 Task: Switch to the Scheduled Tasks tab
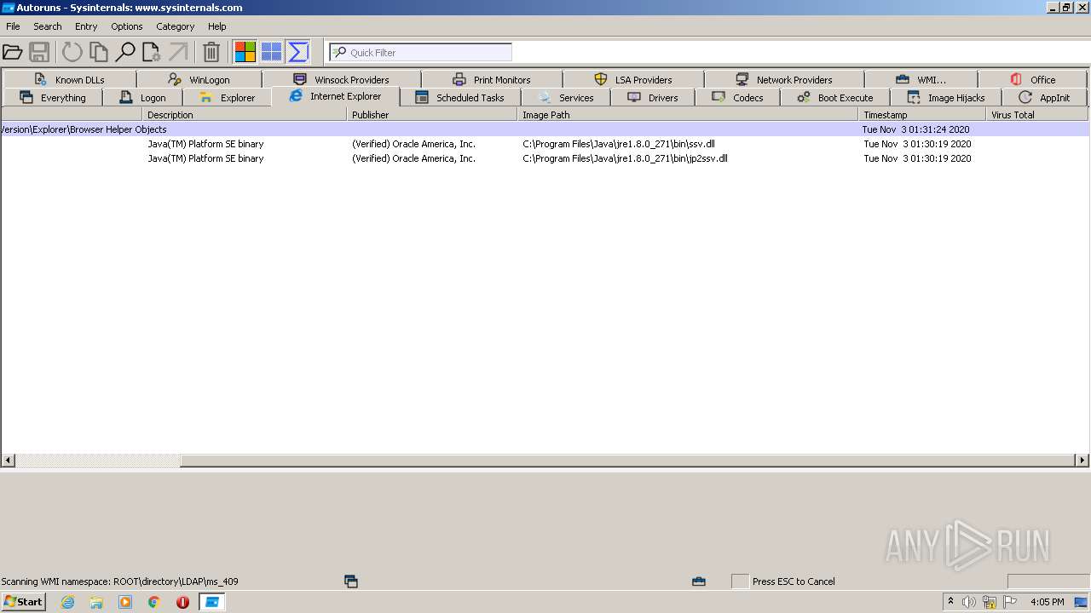click(460, 97)
